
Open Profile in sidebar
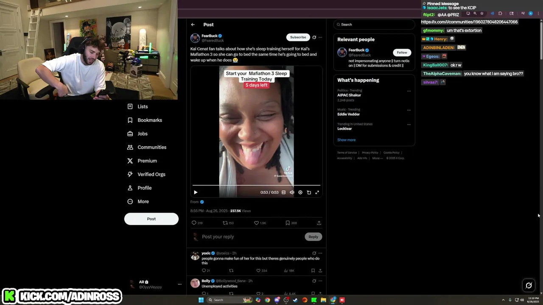[140, 188]
